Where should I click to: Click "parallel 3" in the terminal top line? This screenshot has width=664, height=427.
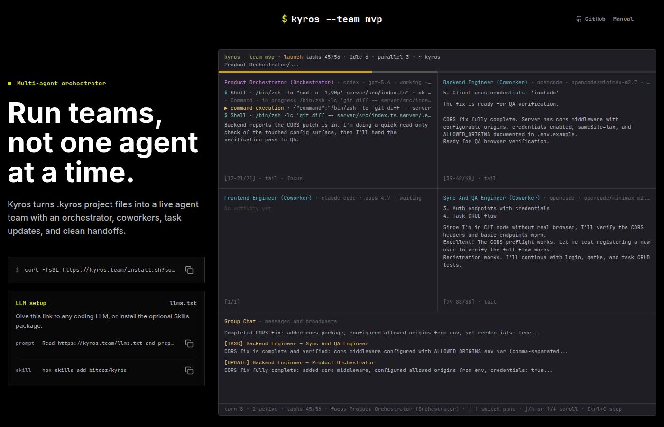[x=393, y=57]
